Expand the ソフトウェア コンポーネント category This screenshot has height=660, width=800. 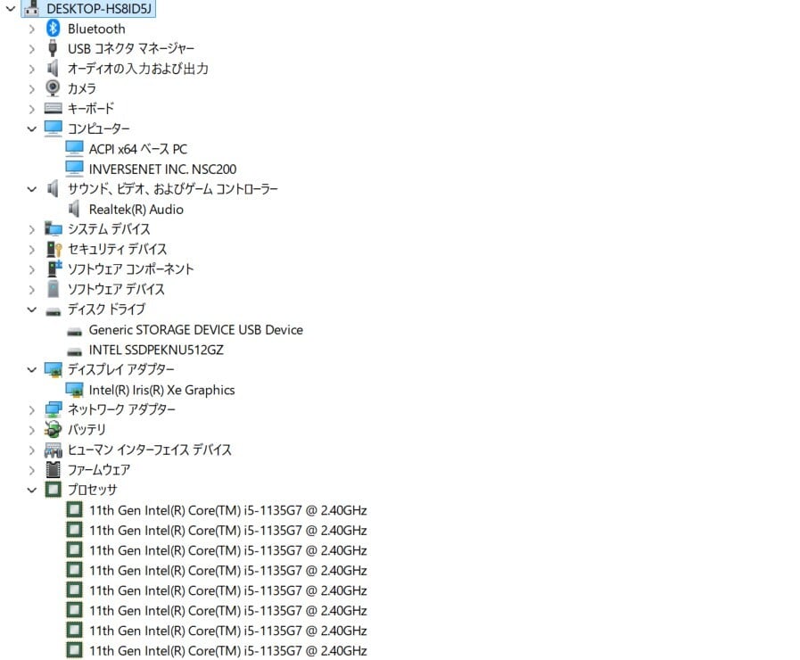(x=31, y=269)
